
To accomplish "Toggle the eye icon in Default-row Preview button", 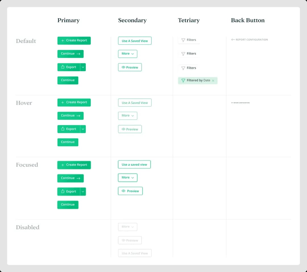I will tap(123, 67).
